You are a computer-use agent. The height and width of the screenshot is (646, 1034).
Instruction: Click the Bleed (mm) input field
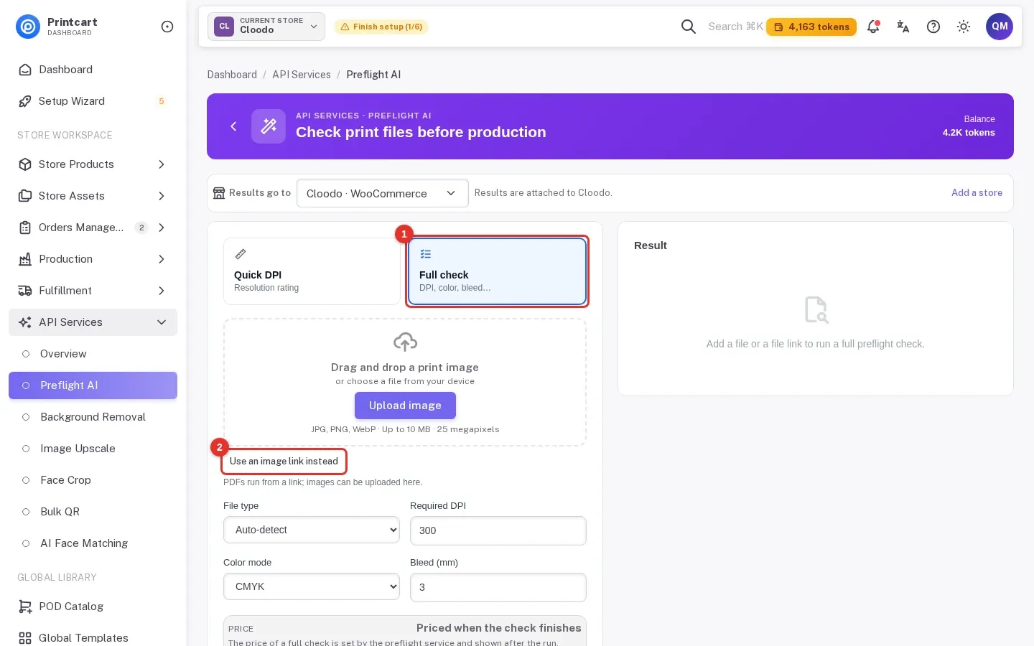click(498, 587)
